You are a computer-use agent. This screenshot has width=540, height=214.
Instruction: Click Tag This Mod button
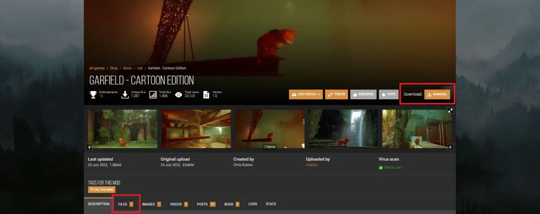click(102, 189)
